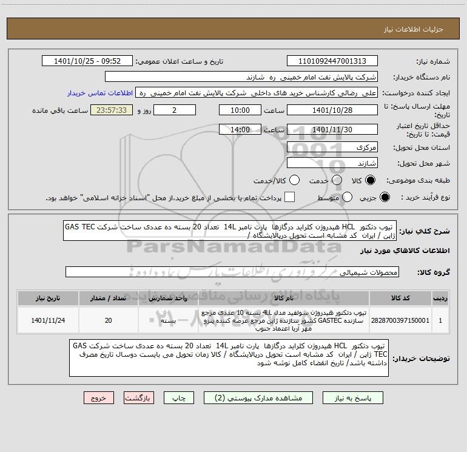Click product code cell 282870039715​0001

click(400, 320)
